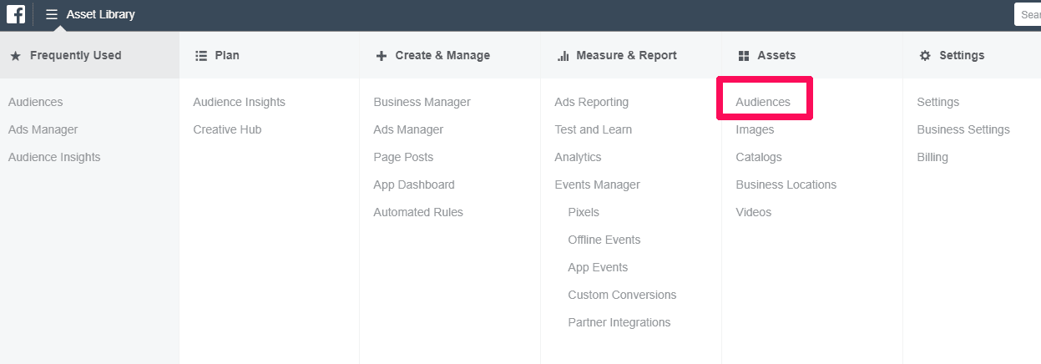Open Catalogs in Assets
This screenshot has height=364, width=1041.
point(759,157)
